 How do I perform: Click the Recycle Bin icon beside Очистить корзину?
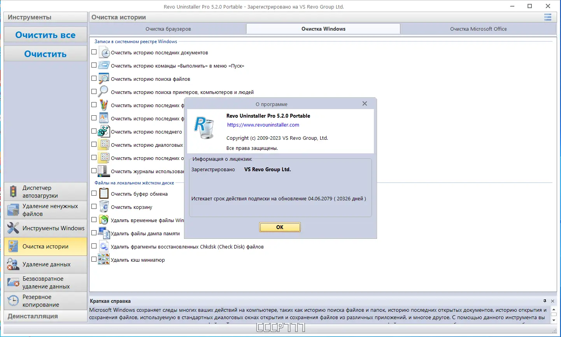coord(103,207)
